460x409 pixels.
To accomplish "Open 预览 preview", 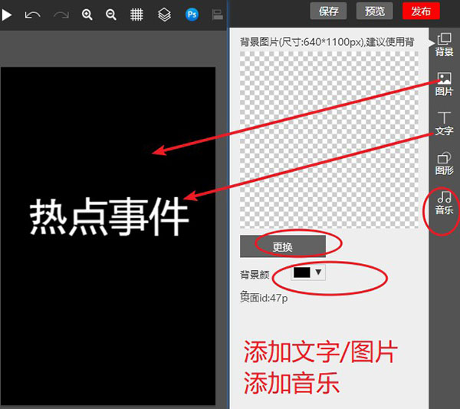I will click(x=374, y=12).
